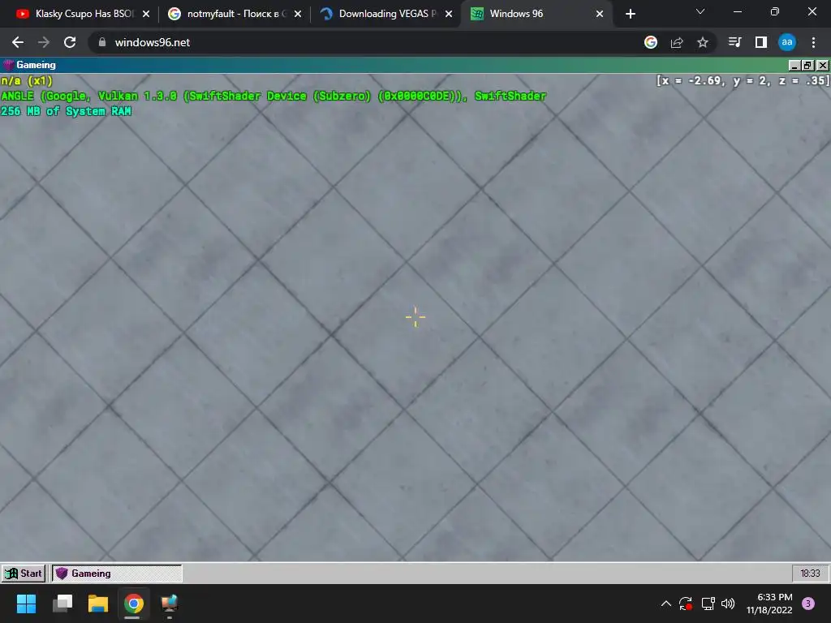Screen dimensions: 831x623
Task: Click the Windows 96 clock showing 18:33
Action: (x=810, y=574)
